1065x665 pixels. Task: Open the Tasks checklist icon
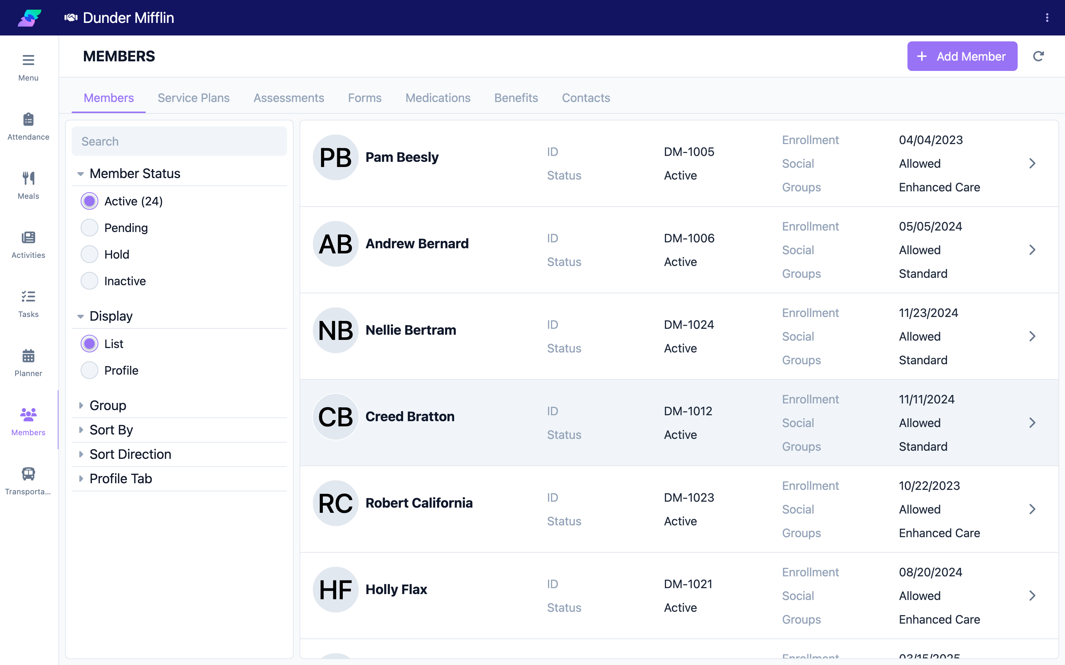(x=28, y=296)
